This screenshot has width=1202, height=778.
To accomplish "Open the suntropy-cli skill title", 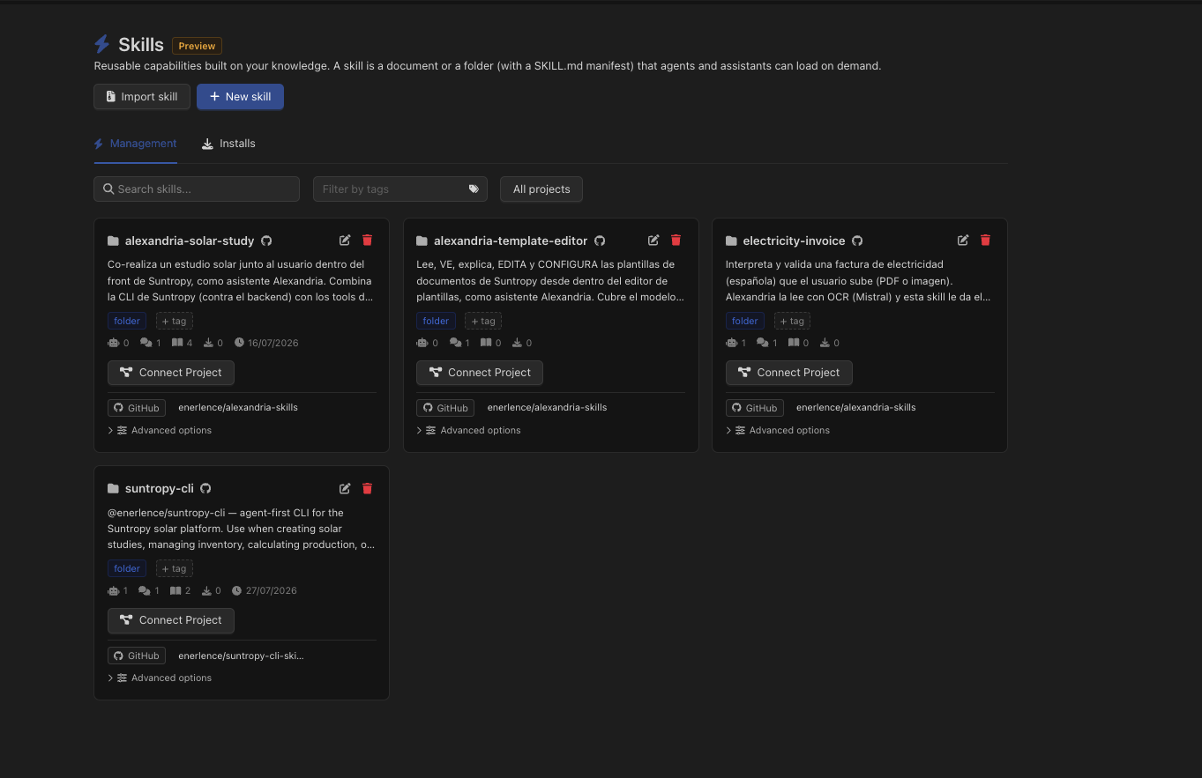I will point(160,488).
